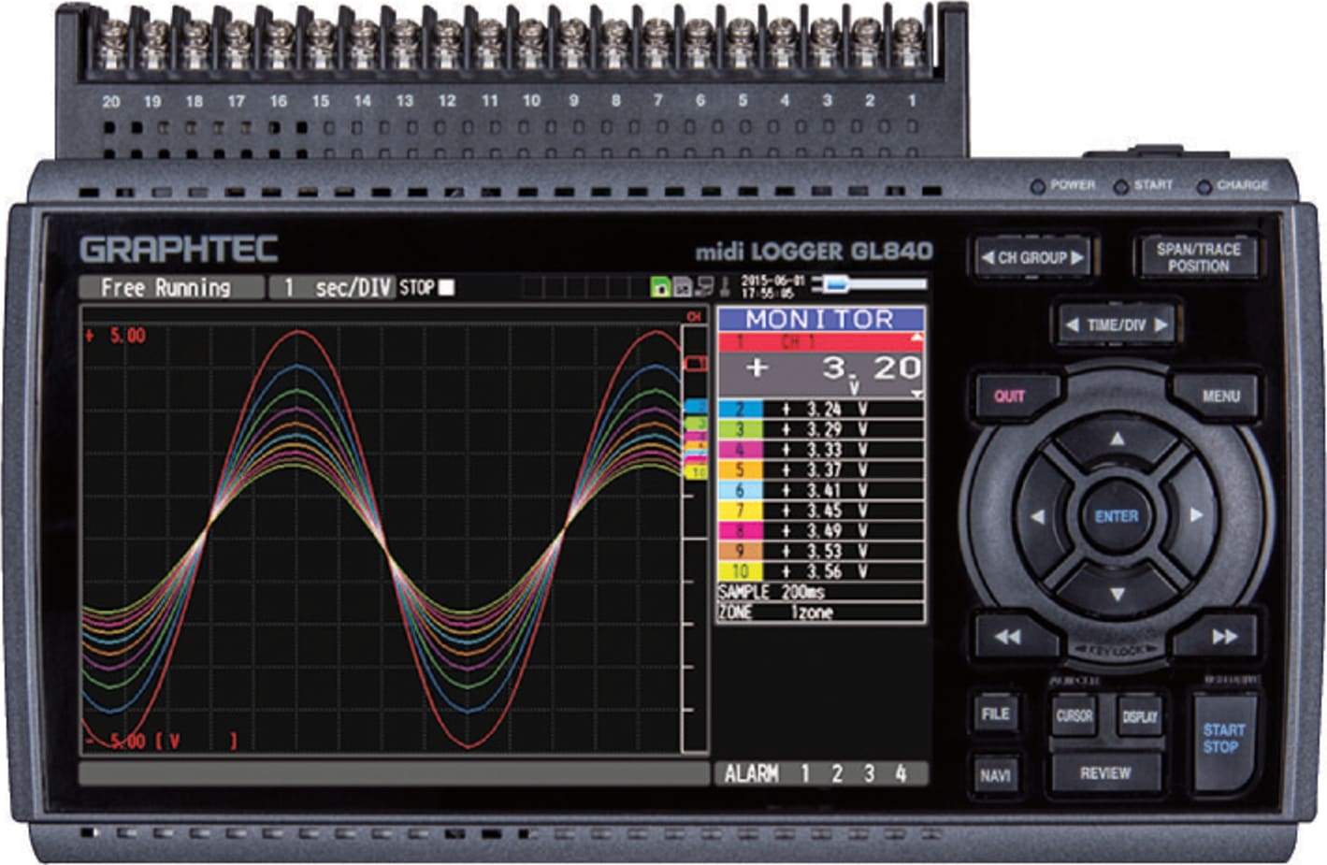The height and width of the screenshot is (865, 1327).
Task: Select the + 3.24 V reading
Action: (x=825, y=409)
